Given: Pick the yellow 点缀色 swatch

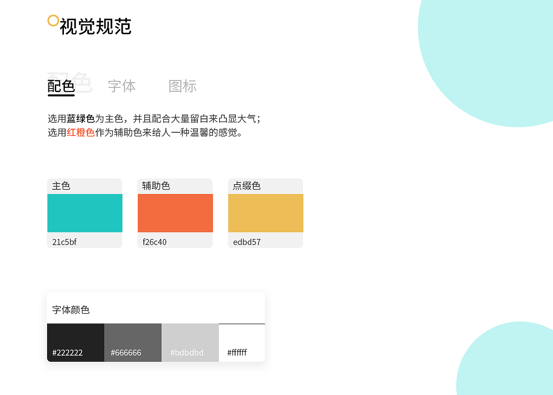Looking at the screenshot, I should click(265, 213).
